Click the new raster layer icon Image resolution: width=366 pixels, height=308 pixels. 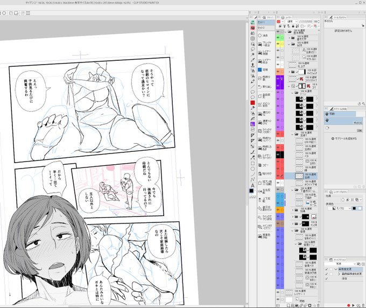(x=288, y=305)
